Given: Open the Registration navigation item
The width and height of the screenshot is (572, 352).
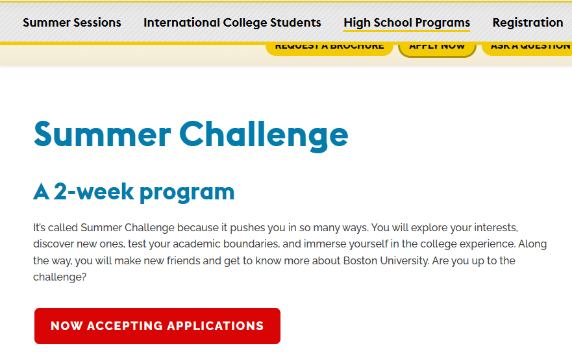Looking at the screenshot, I should [x=527, y=23].
